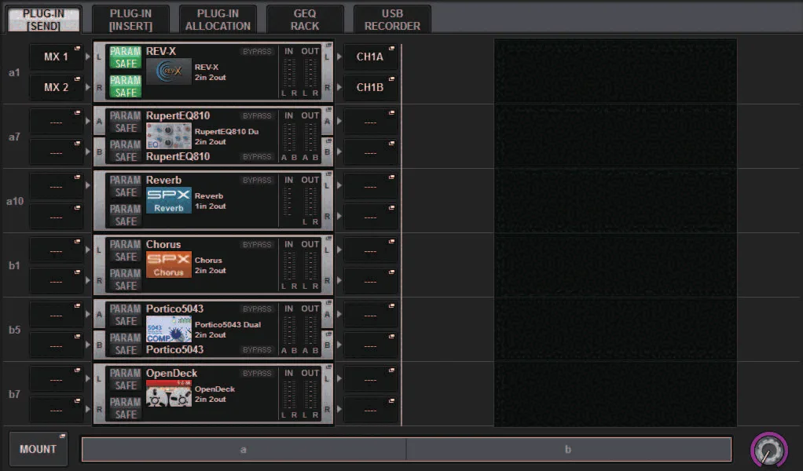Image resolution: width=803 pixels, height=471 pixels.
Task: Select the OpenDeck plug-in name label
Action: (171, 374)
